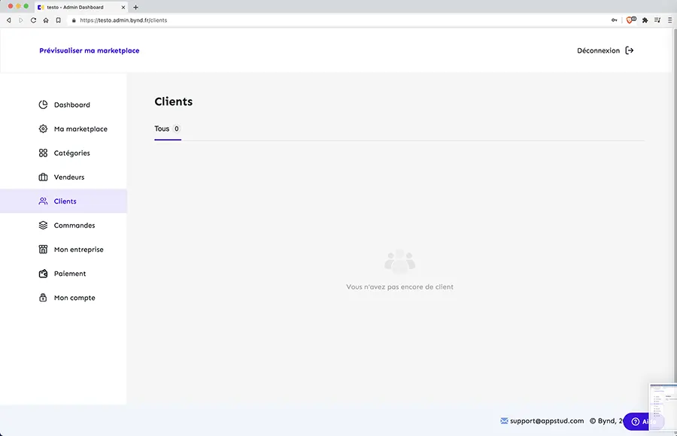This screenshot has width=677, height=436.
Task: Select the Mon compte lock icon
Action: [43, 298]
